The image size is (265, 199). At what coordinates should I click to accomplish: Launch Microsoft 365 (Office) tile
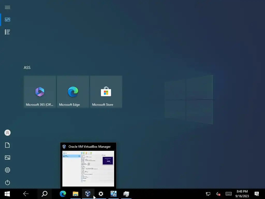point(40,92)
